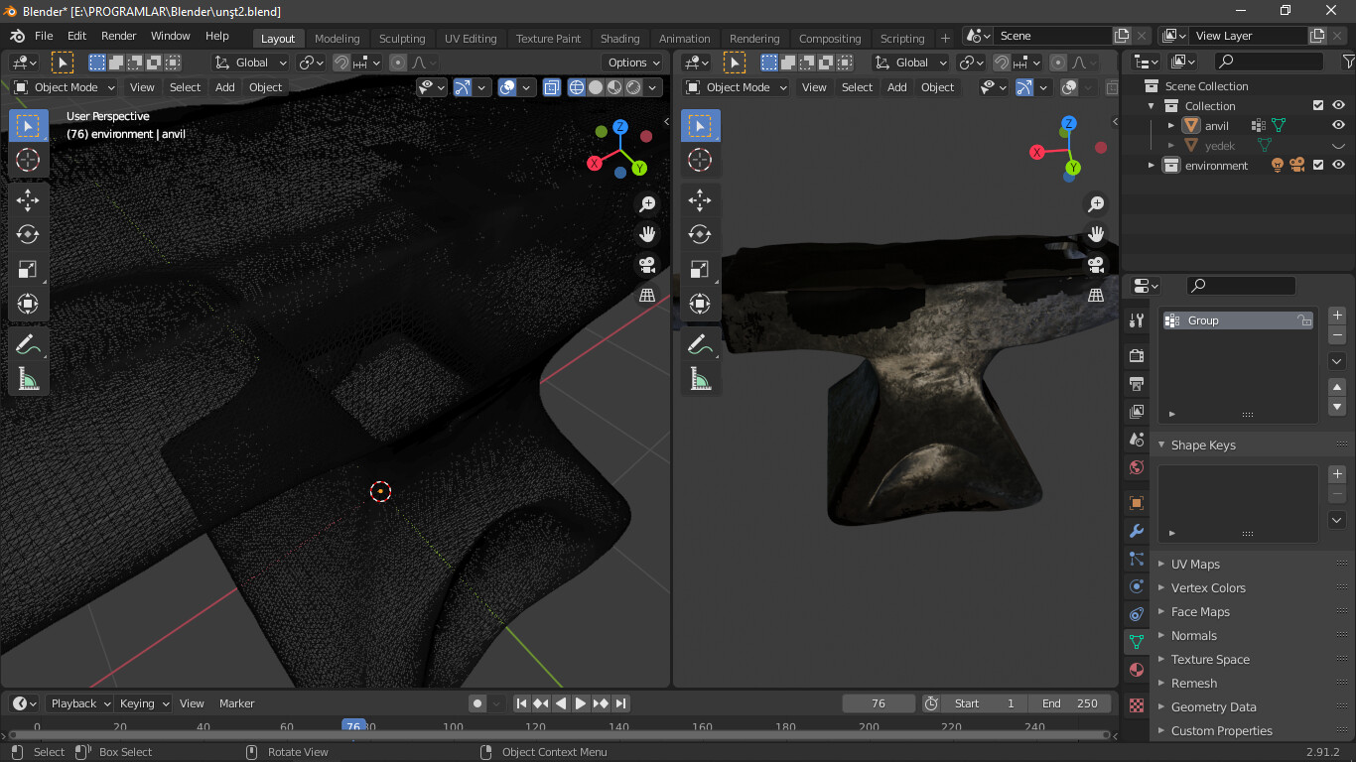
Task: Open the Global orientation dropdown in left viewport
Action: point(250,63)
